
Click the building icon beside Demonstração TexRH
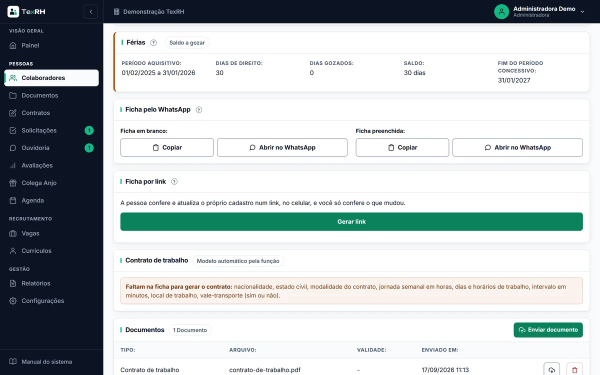click(116, 11)
